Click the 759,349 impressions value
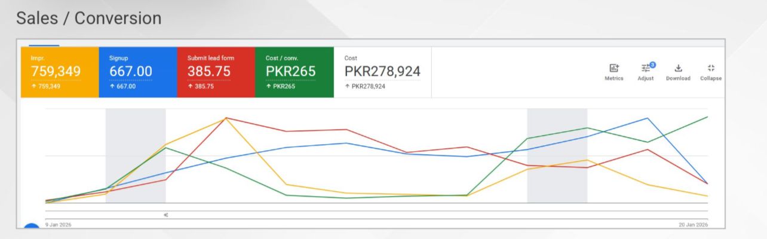The image size is (767, 239). pos(56,72)
